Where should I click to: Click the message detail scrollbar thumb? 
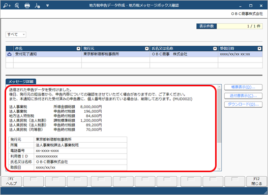click(219, 116)
